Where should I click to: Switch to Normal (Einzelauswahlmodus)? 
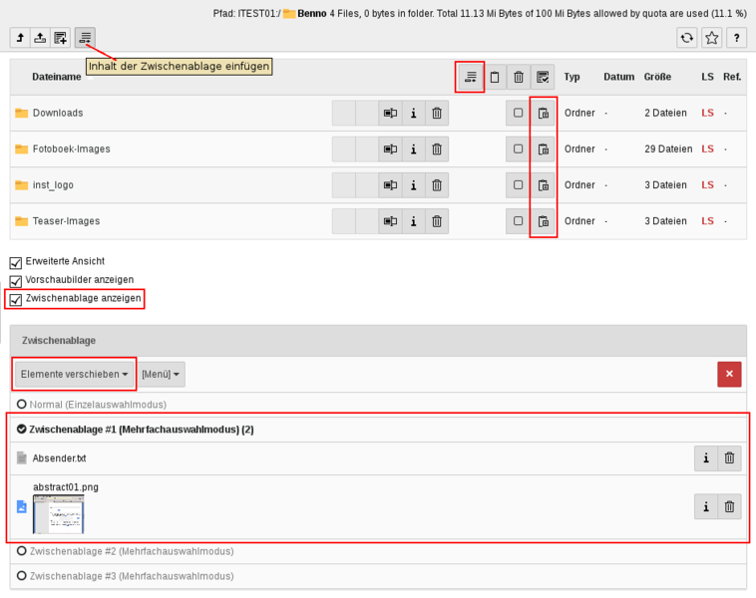coord(22,405)
